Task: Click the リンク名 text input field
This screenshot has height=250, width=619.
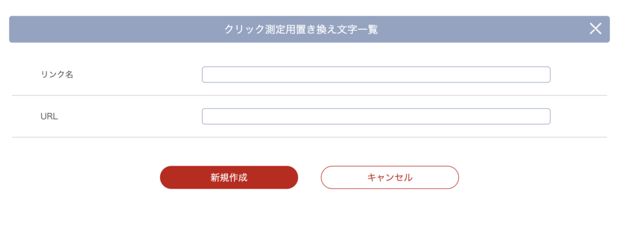Action: click(375, 74)
